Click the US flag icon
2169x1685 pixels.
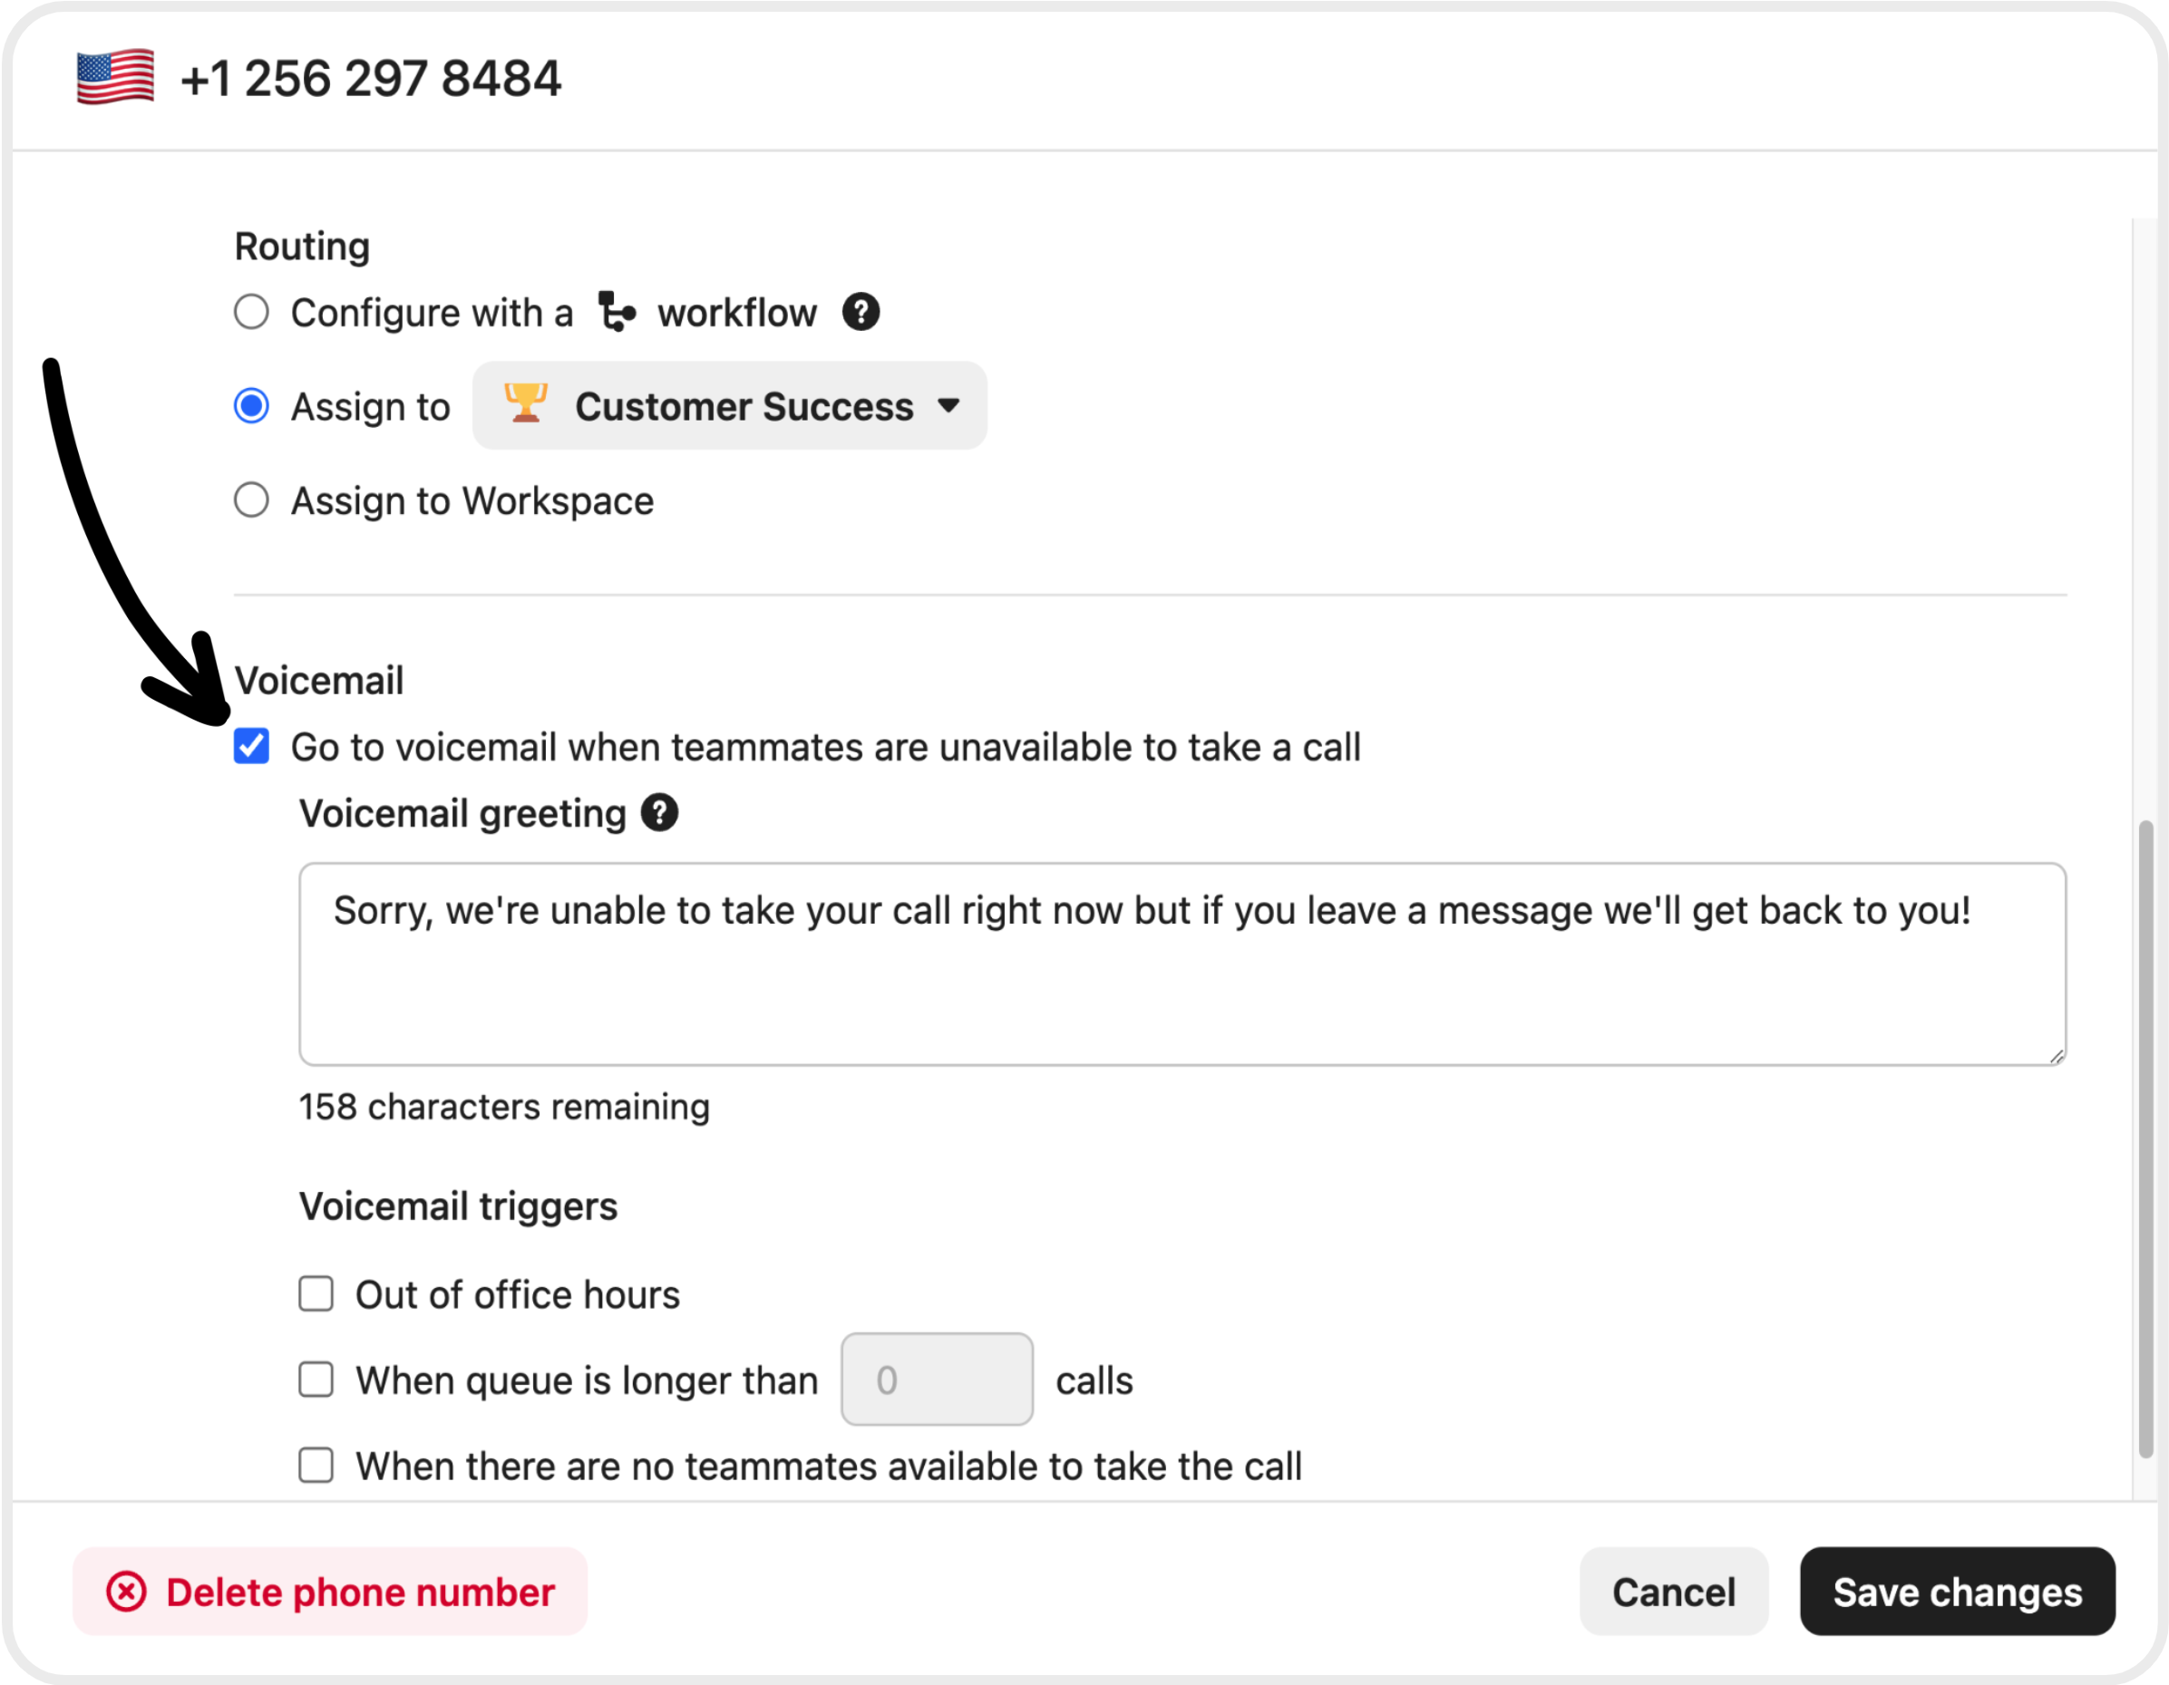coord(115,77)
